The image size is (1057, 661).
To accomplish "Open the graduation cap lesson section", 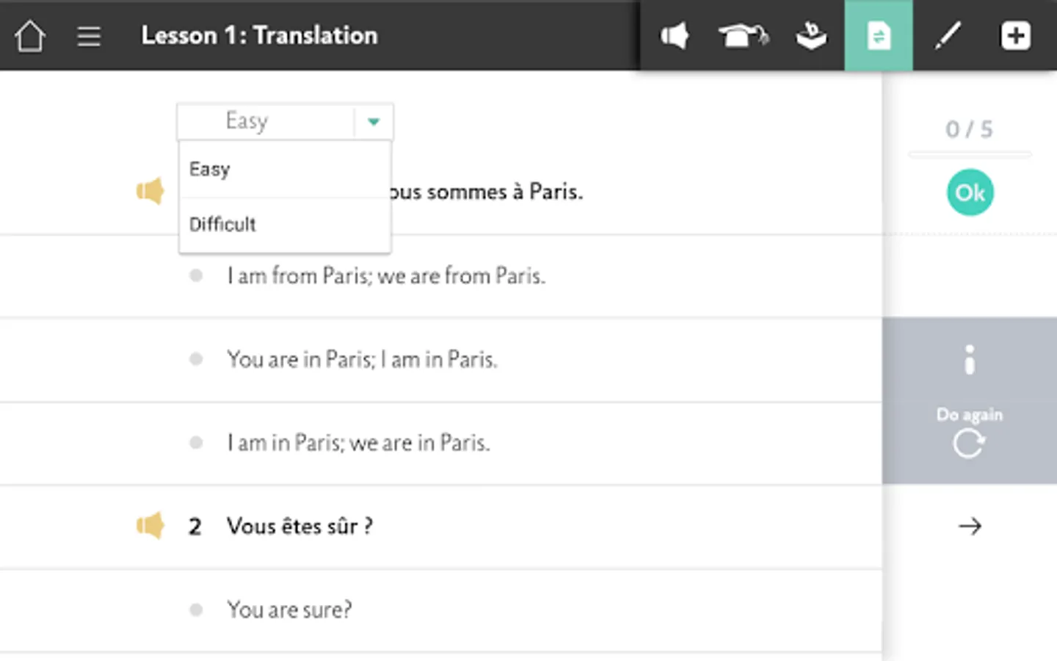I will point(742,35).
